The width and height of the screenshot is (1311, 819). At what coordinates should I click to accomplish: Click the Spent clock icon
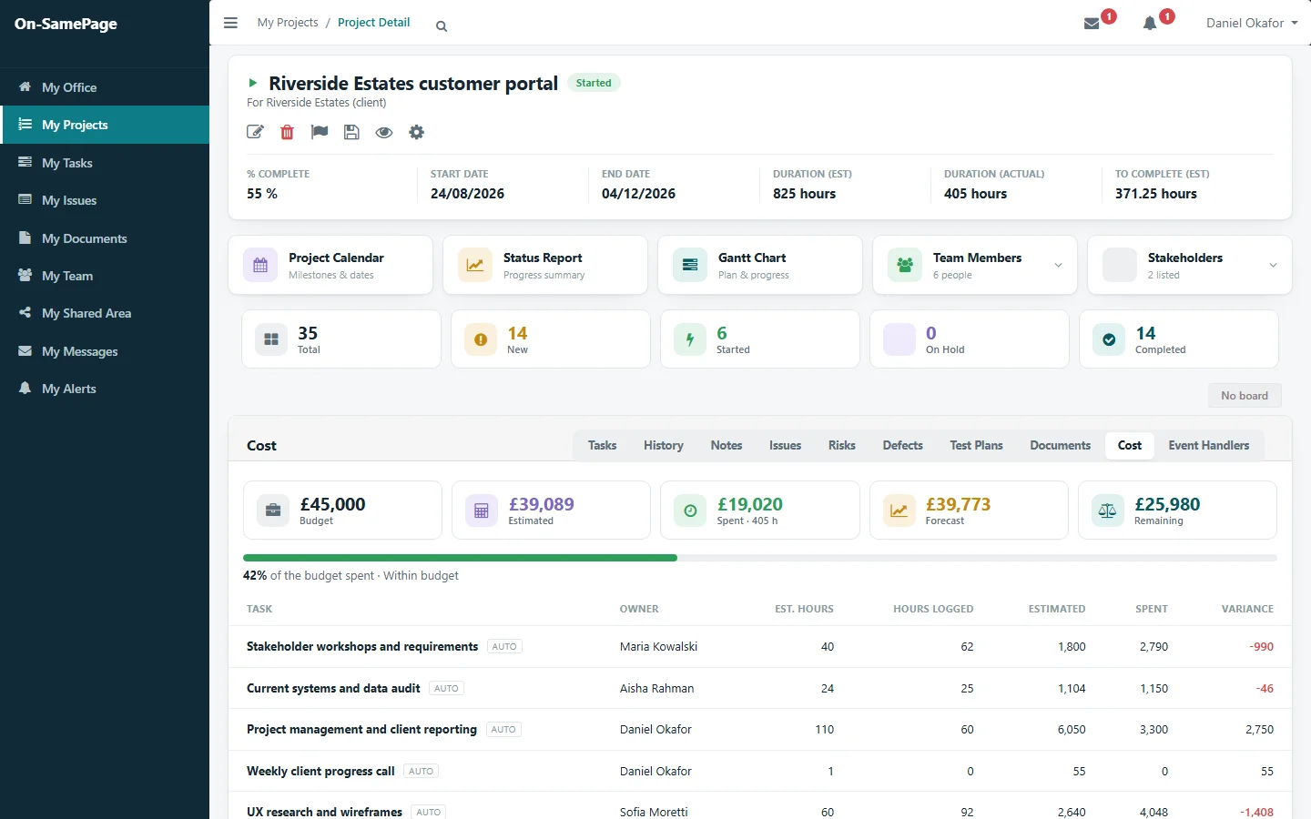690,511
